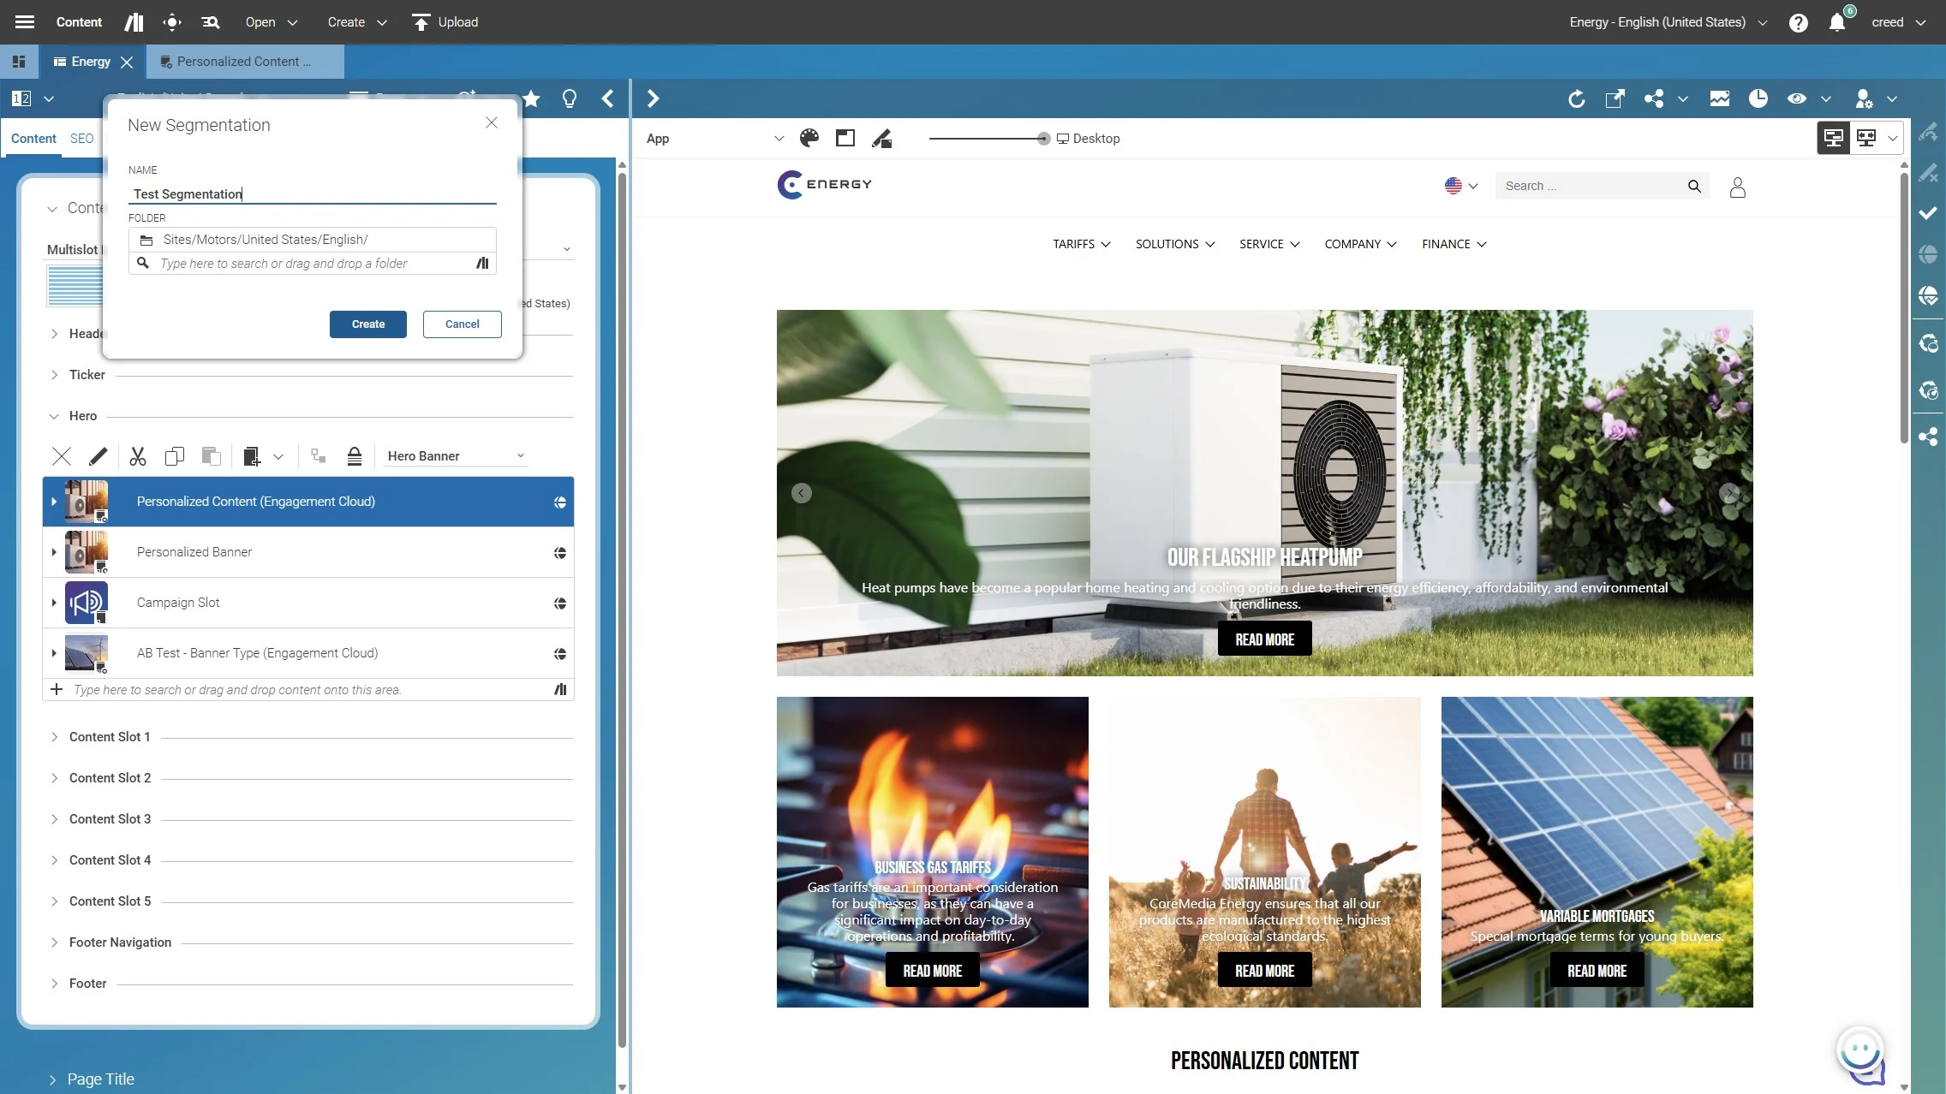The image size is (1946, 1094).
Task: Switch to the SEO tab
Action: [x=81, y=139]
